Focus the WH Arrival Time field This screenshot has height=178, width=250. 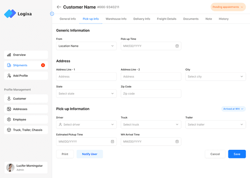(x=151, y=141)
